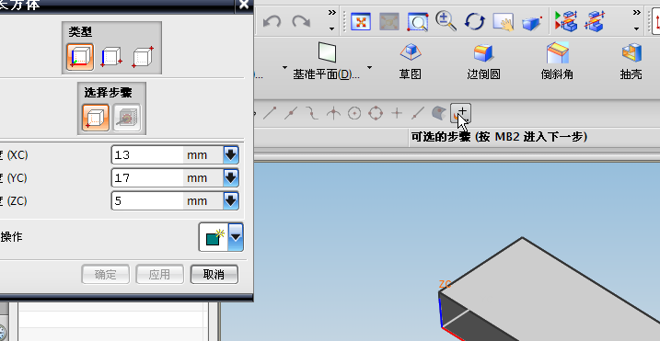
Task: Select Origin and Edge Lengths block type
Action: pyautogui.click(x=80, y=57)
